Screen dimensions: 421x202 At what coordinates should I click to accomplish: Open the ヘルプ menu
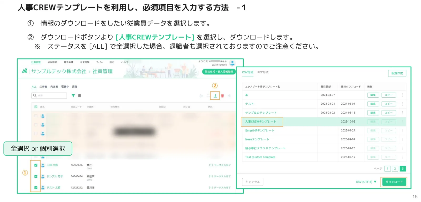click(x=124, y=62)
